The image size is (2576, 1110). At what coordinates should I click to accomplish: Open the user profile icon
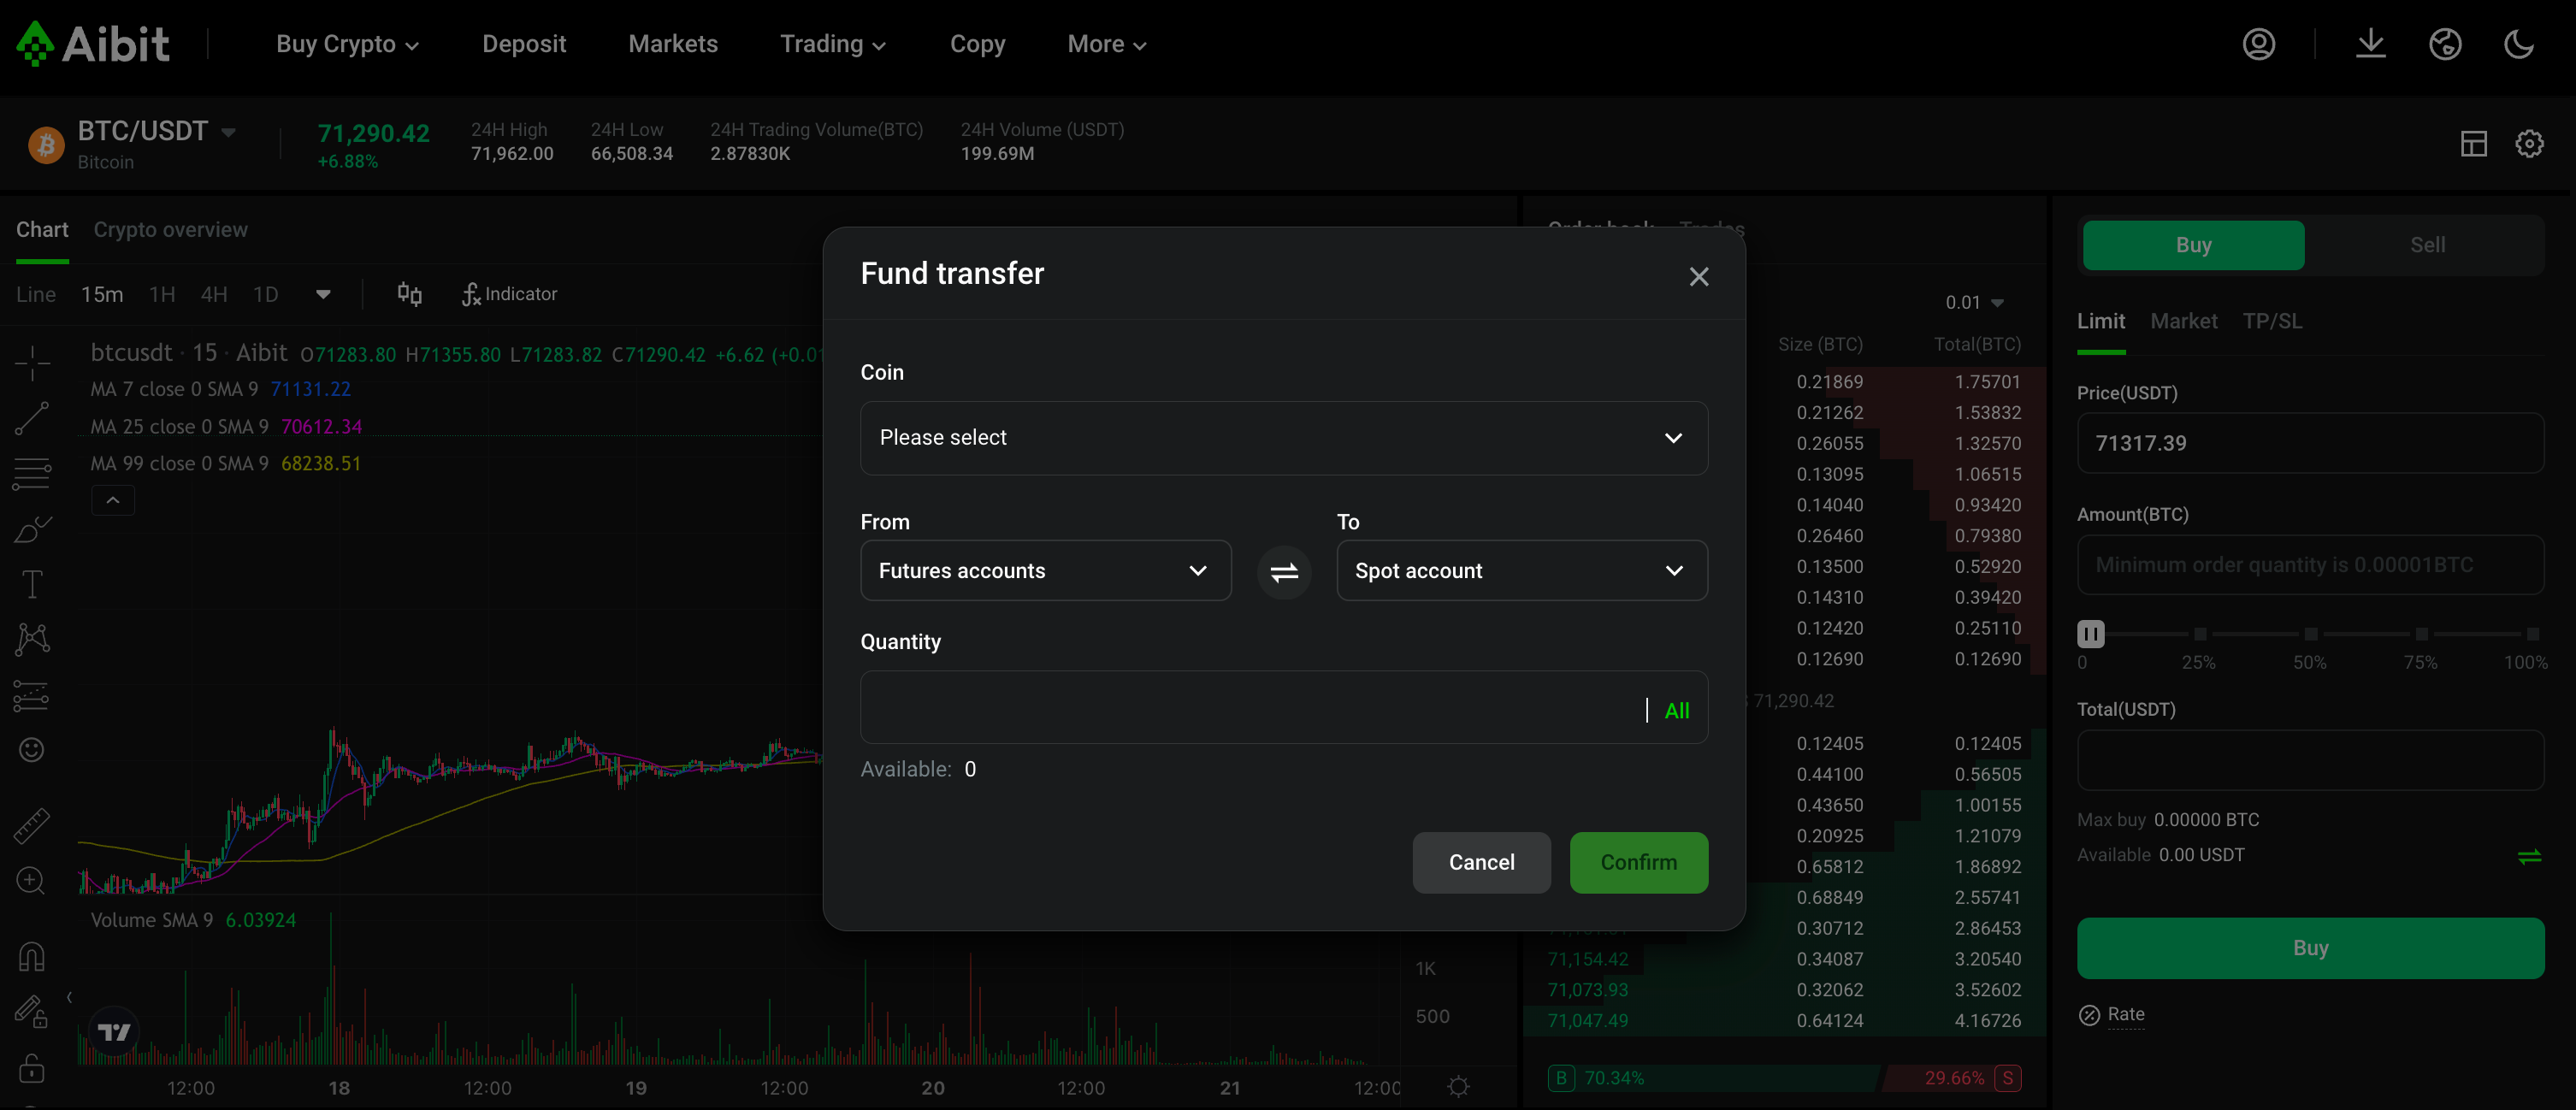(x=2258, y=44)
